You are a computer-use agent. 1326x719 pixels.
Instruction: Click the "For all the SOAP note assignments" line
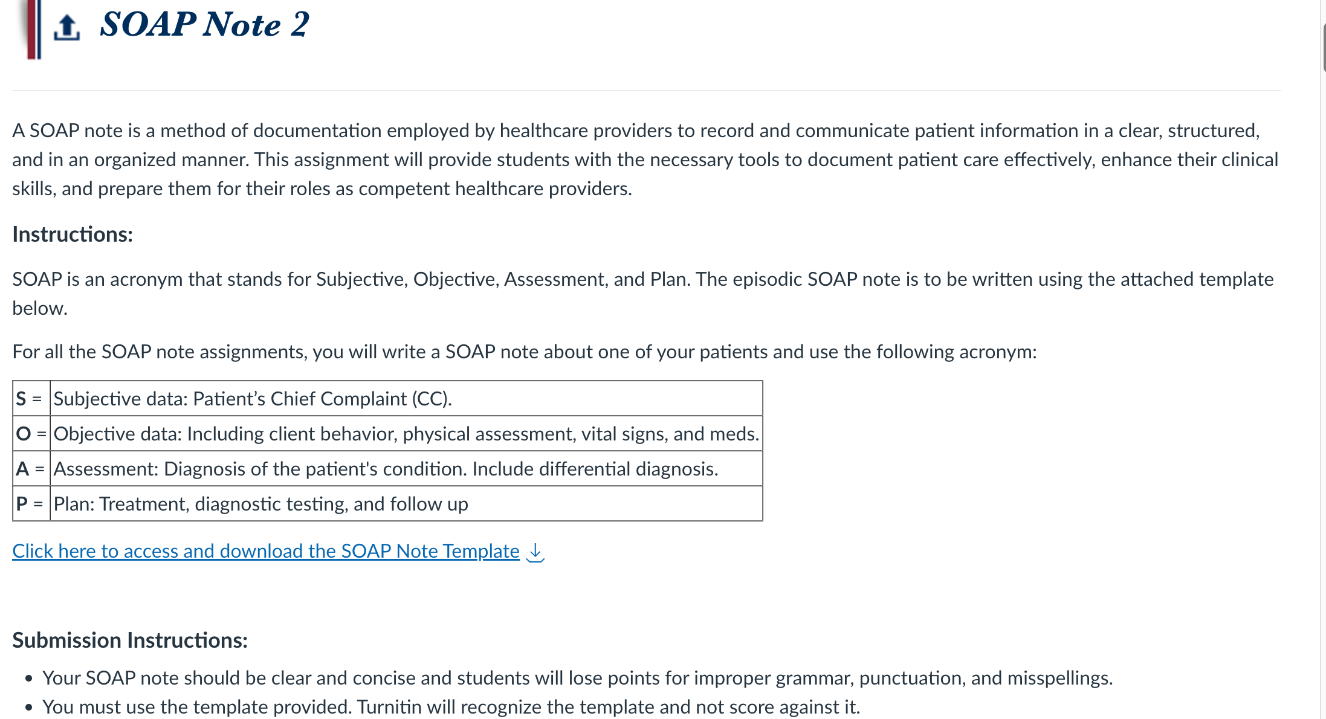click(x=525, y=352)
